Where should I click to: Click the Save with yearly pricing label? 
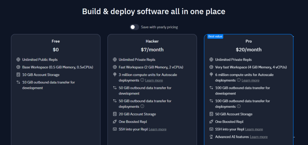[159, 27]
